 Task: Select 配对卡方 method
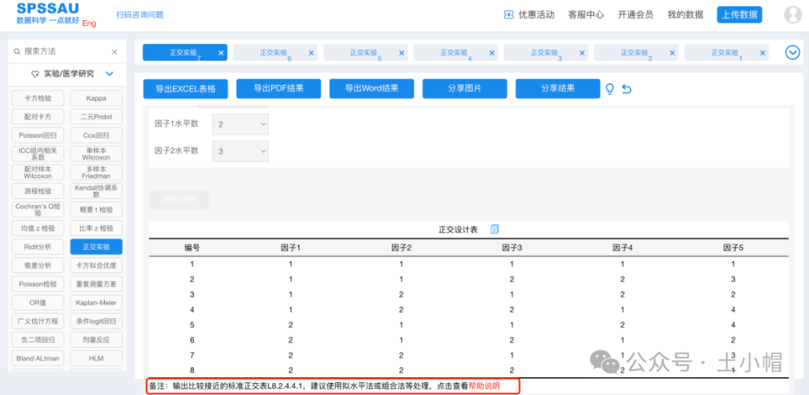38,117
